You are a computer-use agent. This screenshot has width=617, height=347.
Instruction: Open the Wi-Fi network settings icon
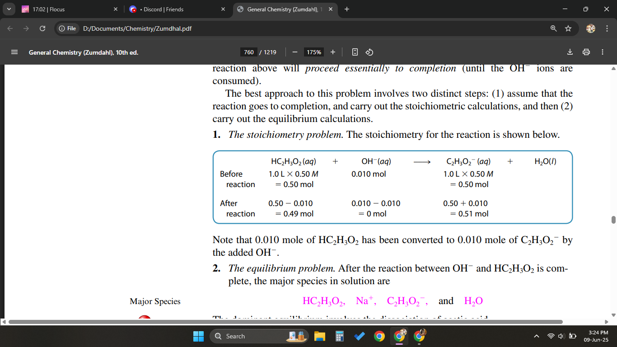click(x=551, y=336)
